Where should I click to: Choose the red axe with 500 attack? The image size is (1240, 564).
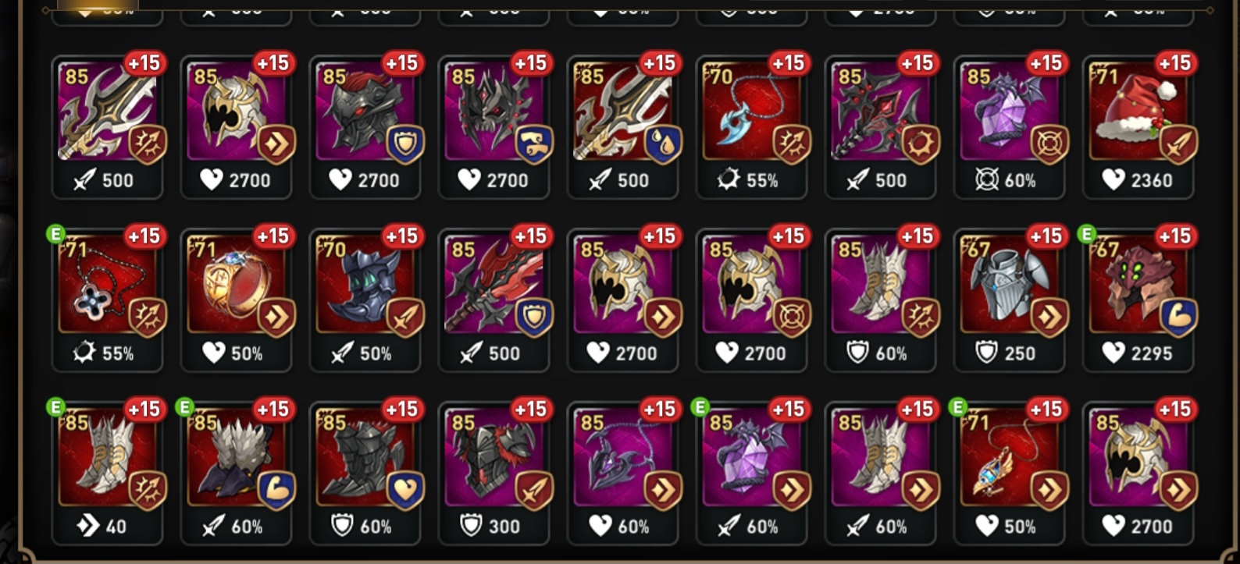[494, 300]
